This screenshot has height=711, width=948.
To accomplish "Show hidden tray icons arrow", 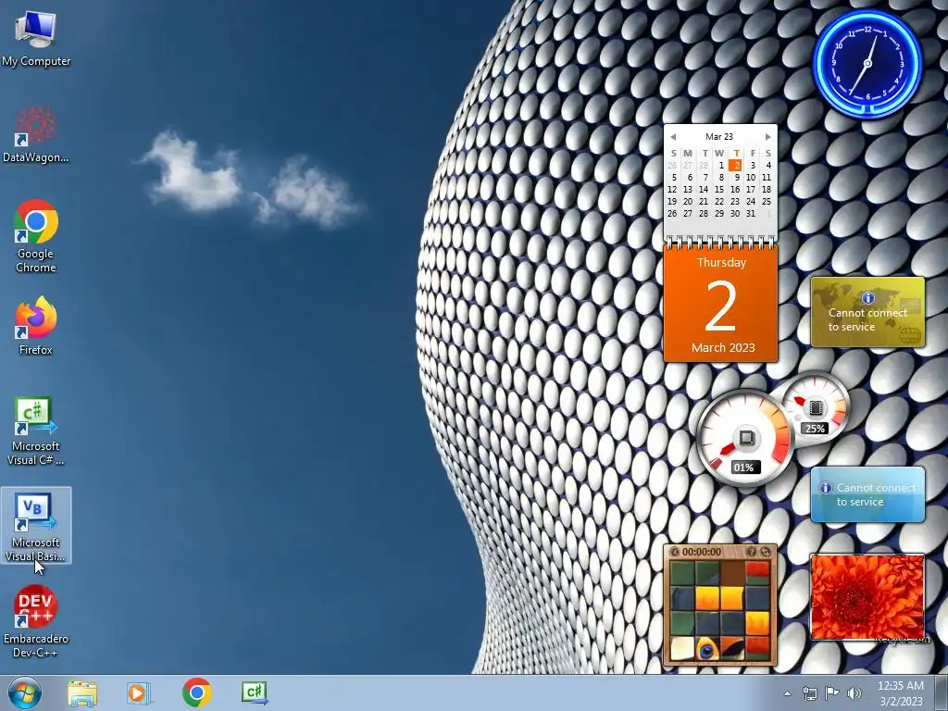I will (x=787, y=693).
